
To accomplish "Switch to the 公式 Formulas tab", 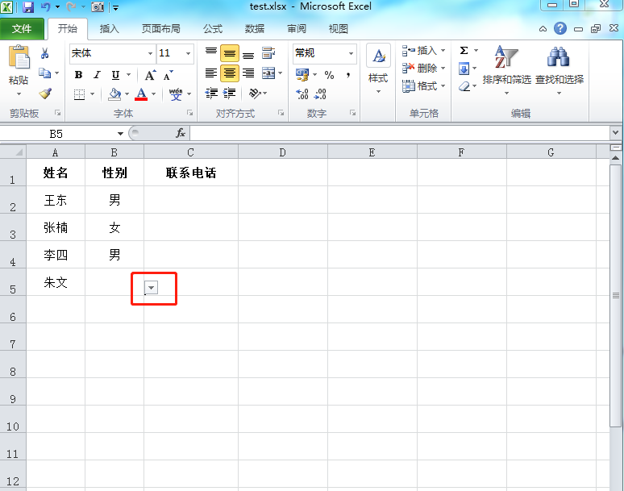I will coord(213,29).
